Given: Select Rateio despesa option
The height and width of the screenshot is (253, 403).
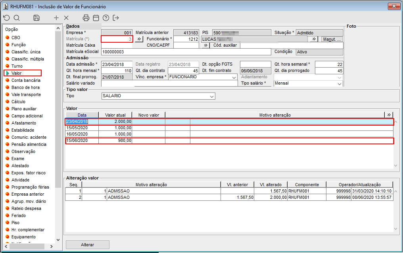Looking at the screenshot, I should pyautogui.click(x=26, y=208).
